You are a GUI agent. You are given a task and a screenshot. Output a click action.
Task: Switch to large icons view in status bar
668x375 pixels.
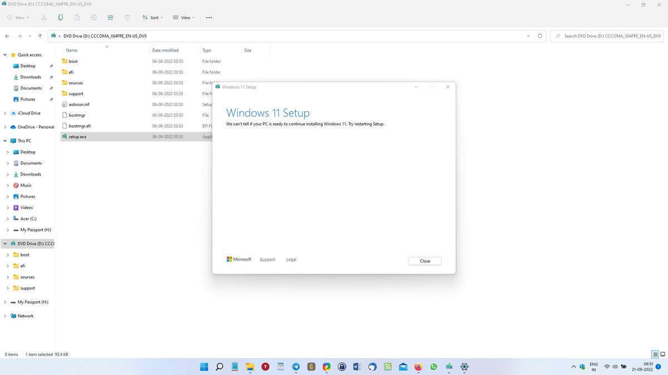click(x=662, y=354)
